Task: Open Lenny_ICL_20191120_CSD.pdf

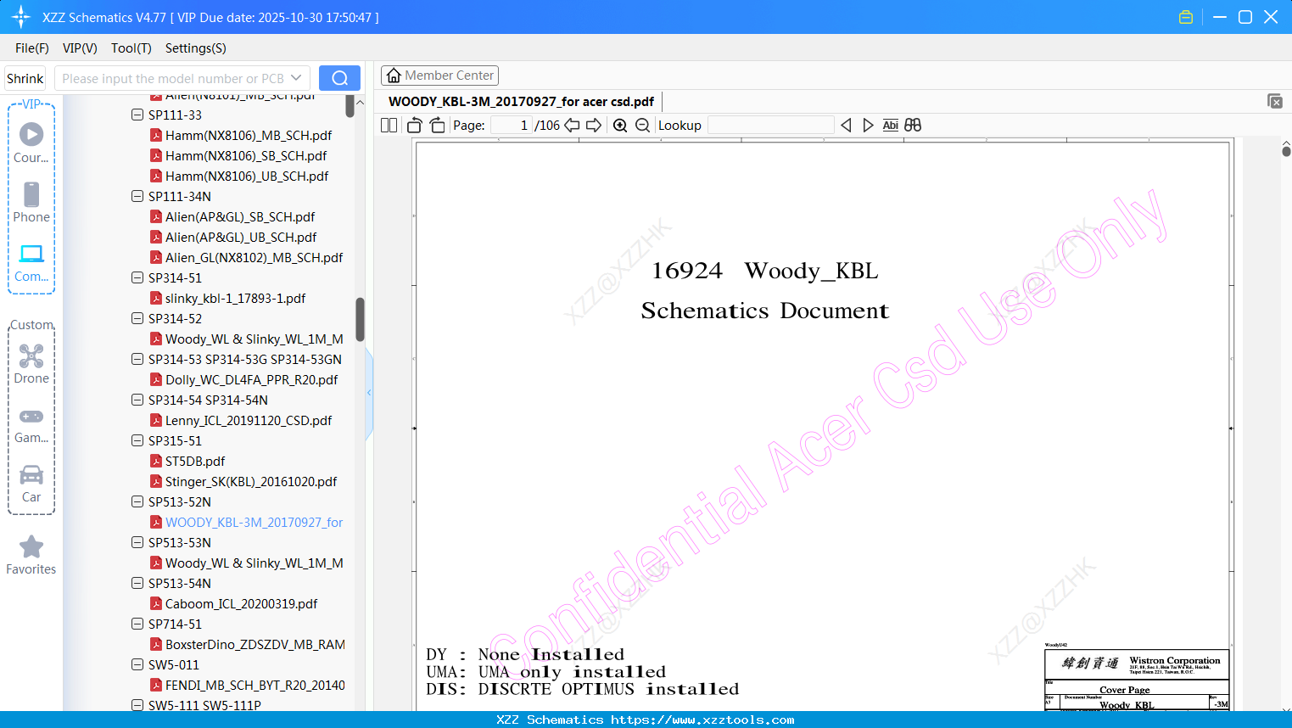Action: coord(249,420)
